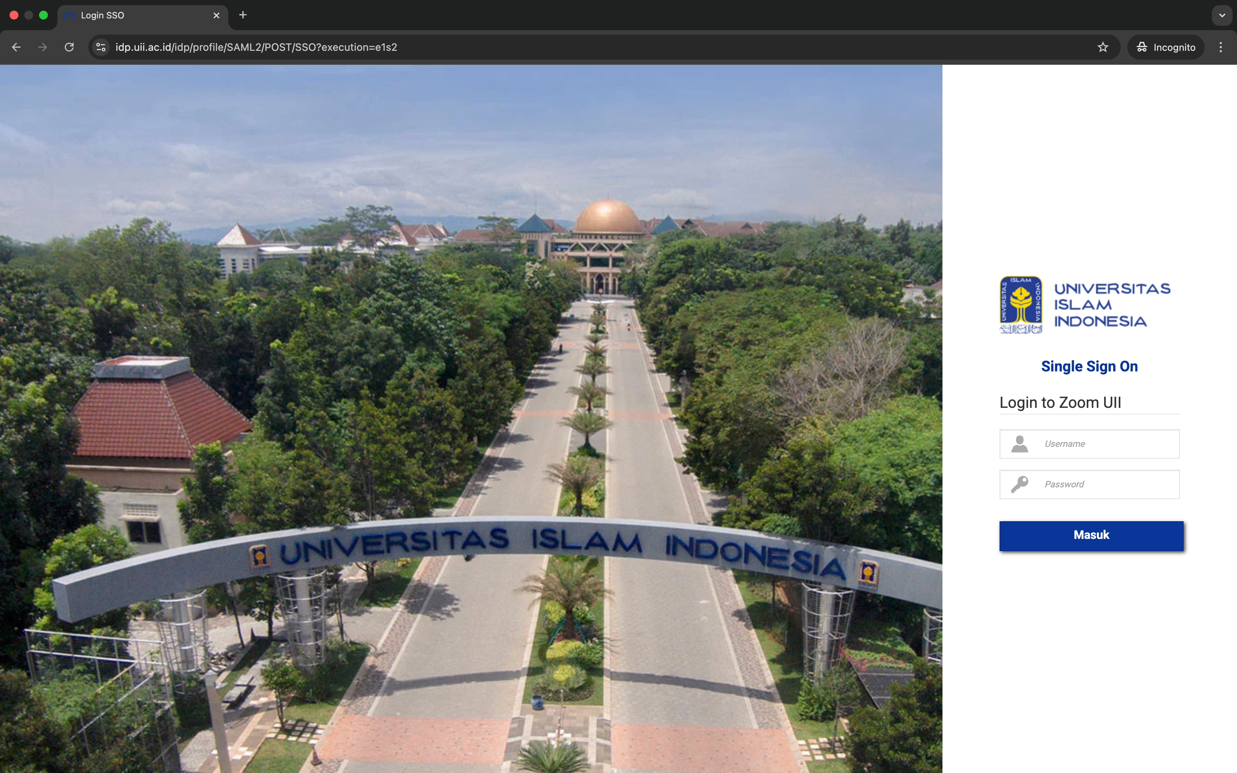This screenshot has width=1237, height=773.
Task: Open a new tab with plus icon
Action: (x=243, y=15)
